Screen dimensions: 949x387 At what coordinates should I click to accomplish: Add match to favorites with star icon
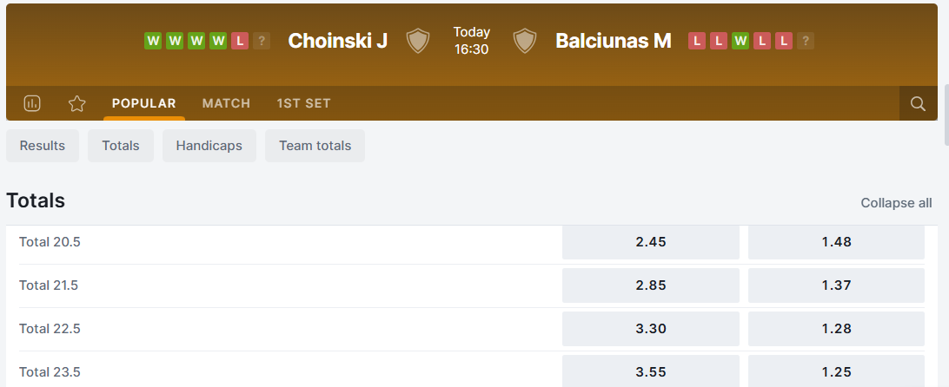click(77, 103)
